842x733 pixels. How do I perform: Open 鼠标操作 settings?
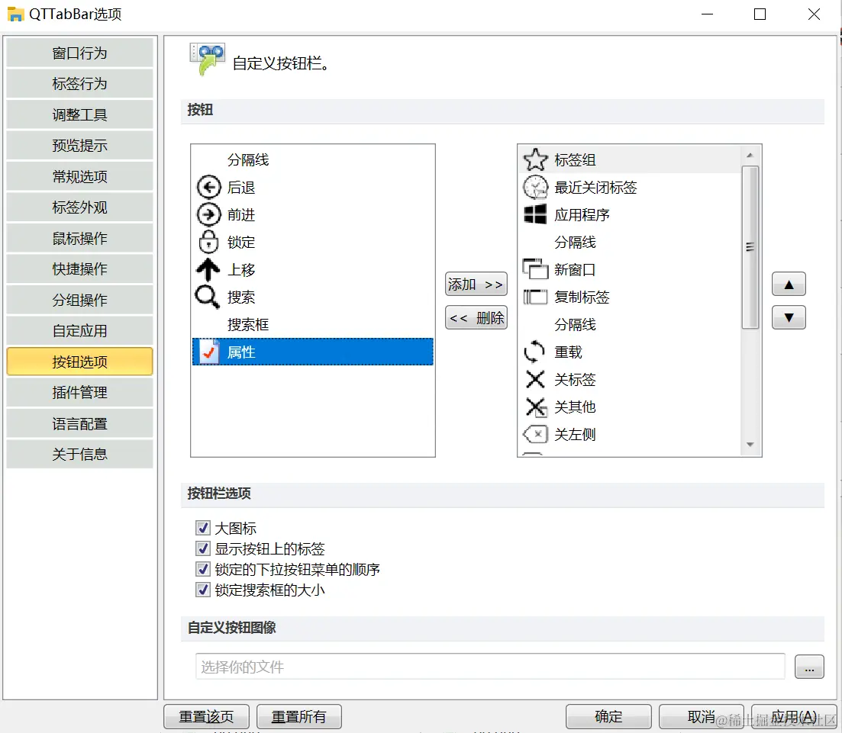tap(79, 238)
